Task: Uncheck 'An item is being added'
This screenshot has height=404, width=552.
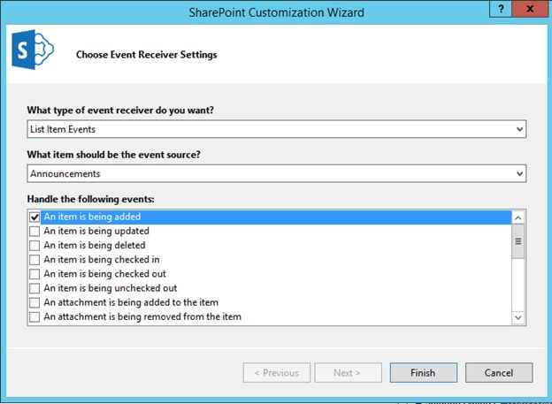Action: (x=34, y=217)
